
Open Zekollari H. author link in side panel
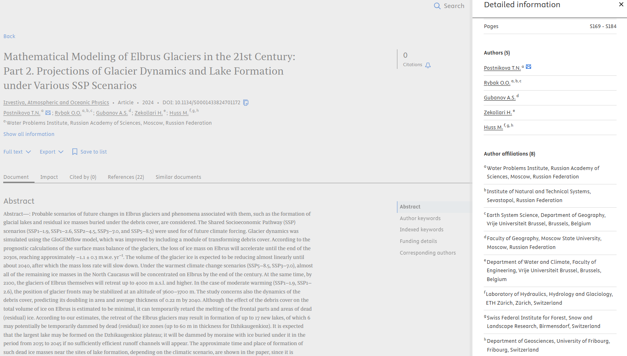point(498,113)
